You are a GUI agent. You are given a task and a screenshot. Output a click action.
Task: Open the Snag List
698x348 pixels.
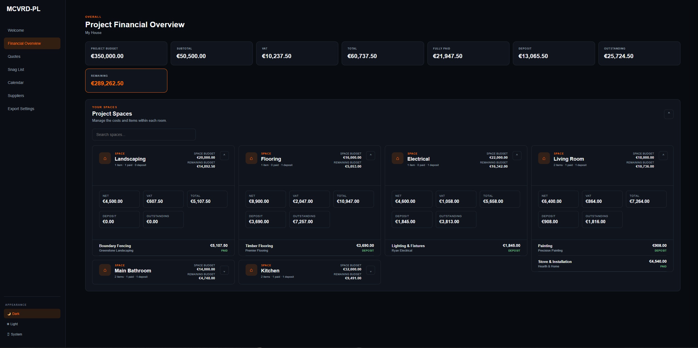[x=32, y=69]
